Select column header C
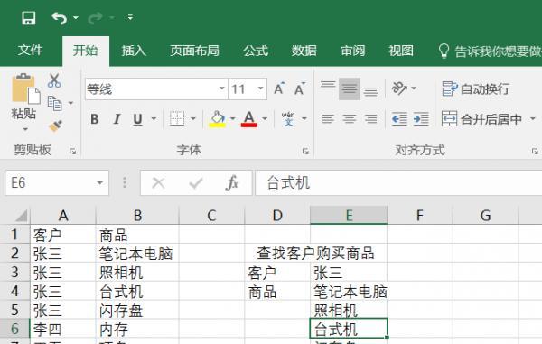 (x=211, y=216)
